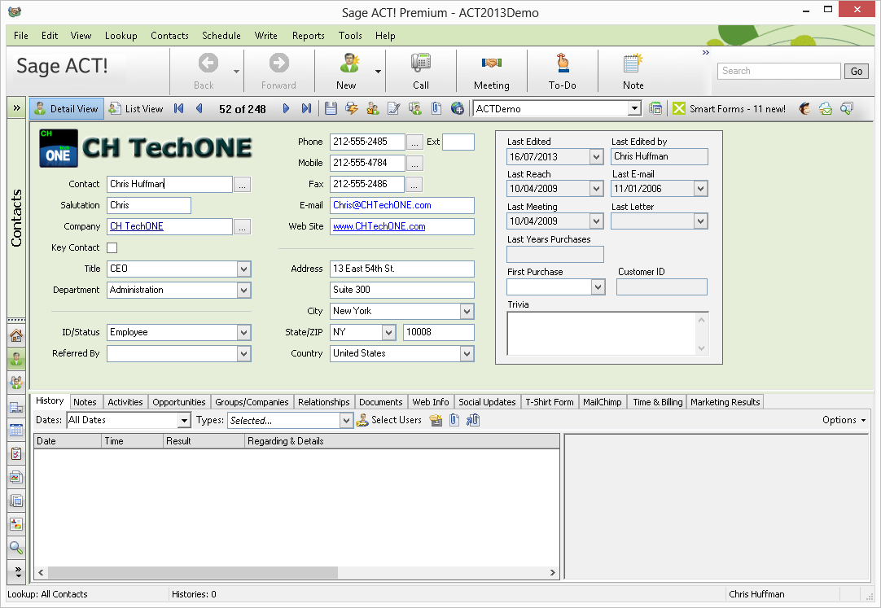The width and height of the screenshot is (881, 608).
Task: Click the Go search button
Action: pyautogui.click(x=857, y=72)
